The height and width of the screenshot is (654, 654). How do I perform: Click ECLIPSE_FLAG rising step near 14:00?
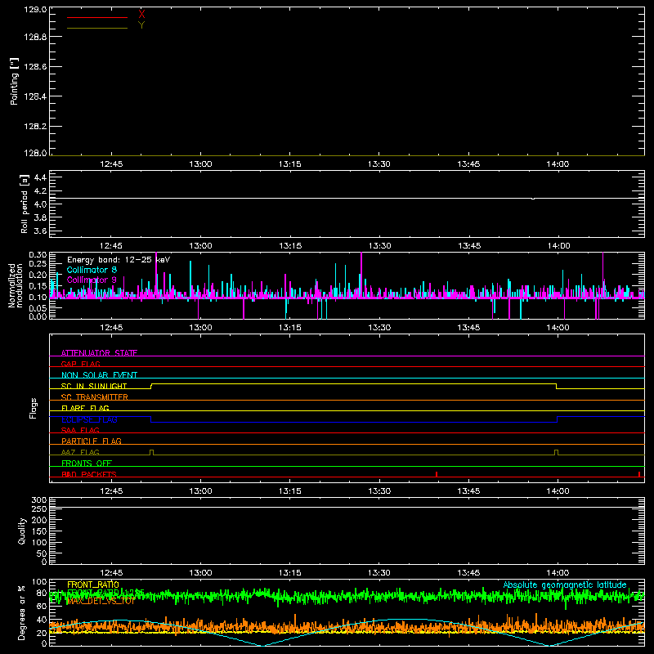pyautogui.click(x=558, y=419)
